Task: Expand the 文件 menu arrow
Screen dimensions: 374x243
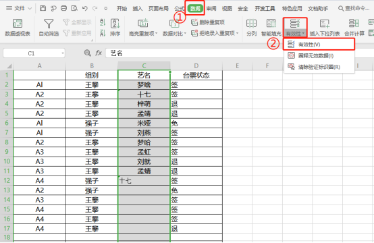Action: pos(30,8)
